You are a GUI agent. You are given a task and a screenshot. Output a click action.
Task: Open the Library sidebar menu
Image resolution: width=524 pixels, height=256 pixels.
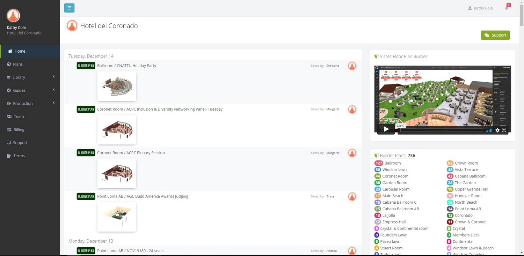pos(30,77)
